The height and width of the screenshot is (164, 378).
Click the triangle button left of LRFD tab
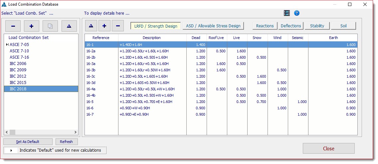click(x=91, y=26)
